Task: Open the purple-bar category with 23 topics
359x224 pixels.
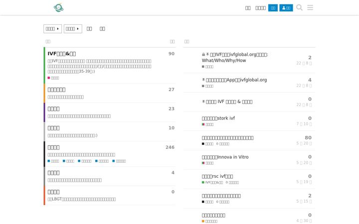Action: click(x=53, y=109)
